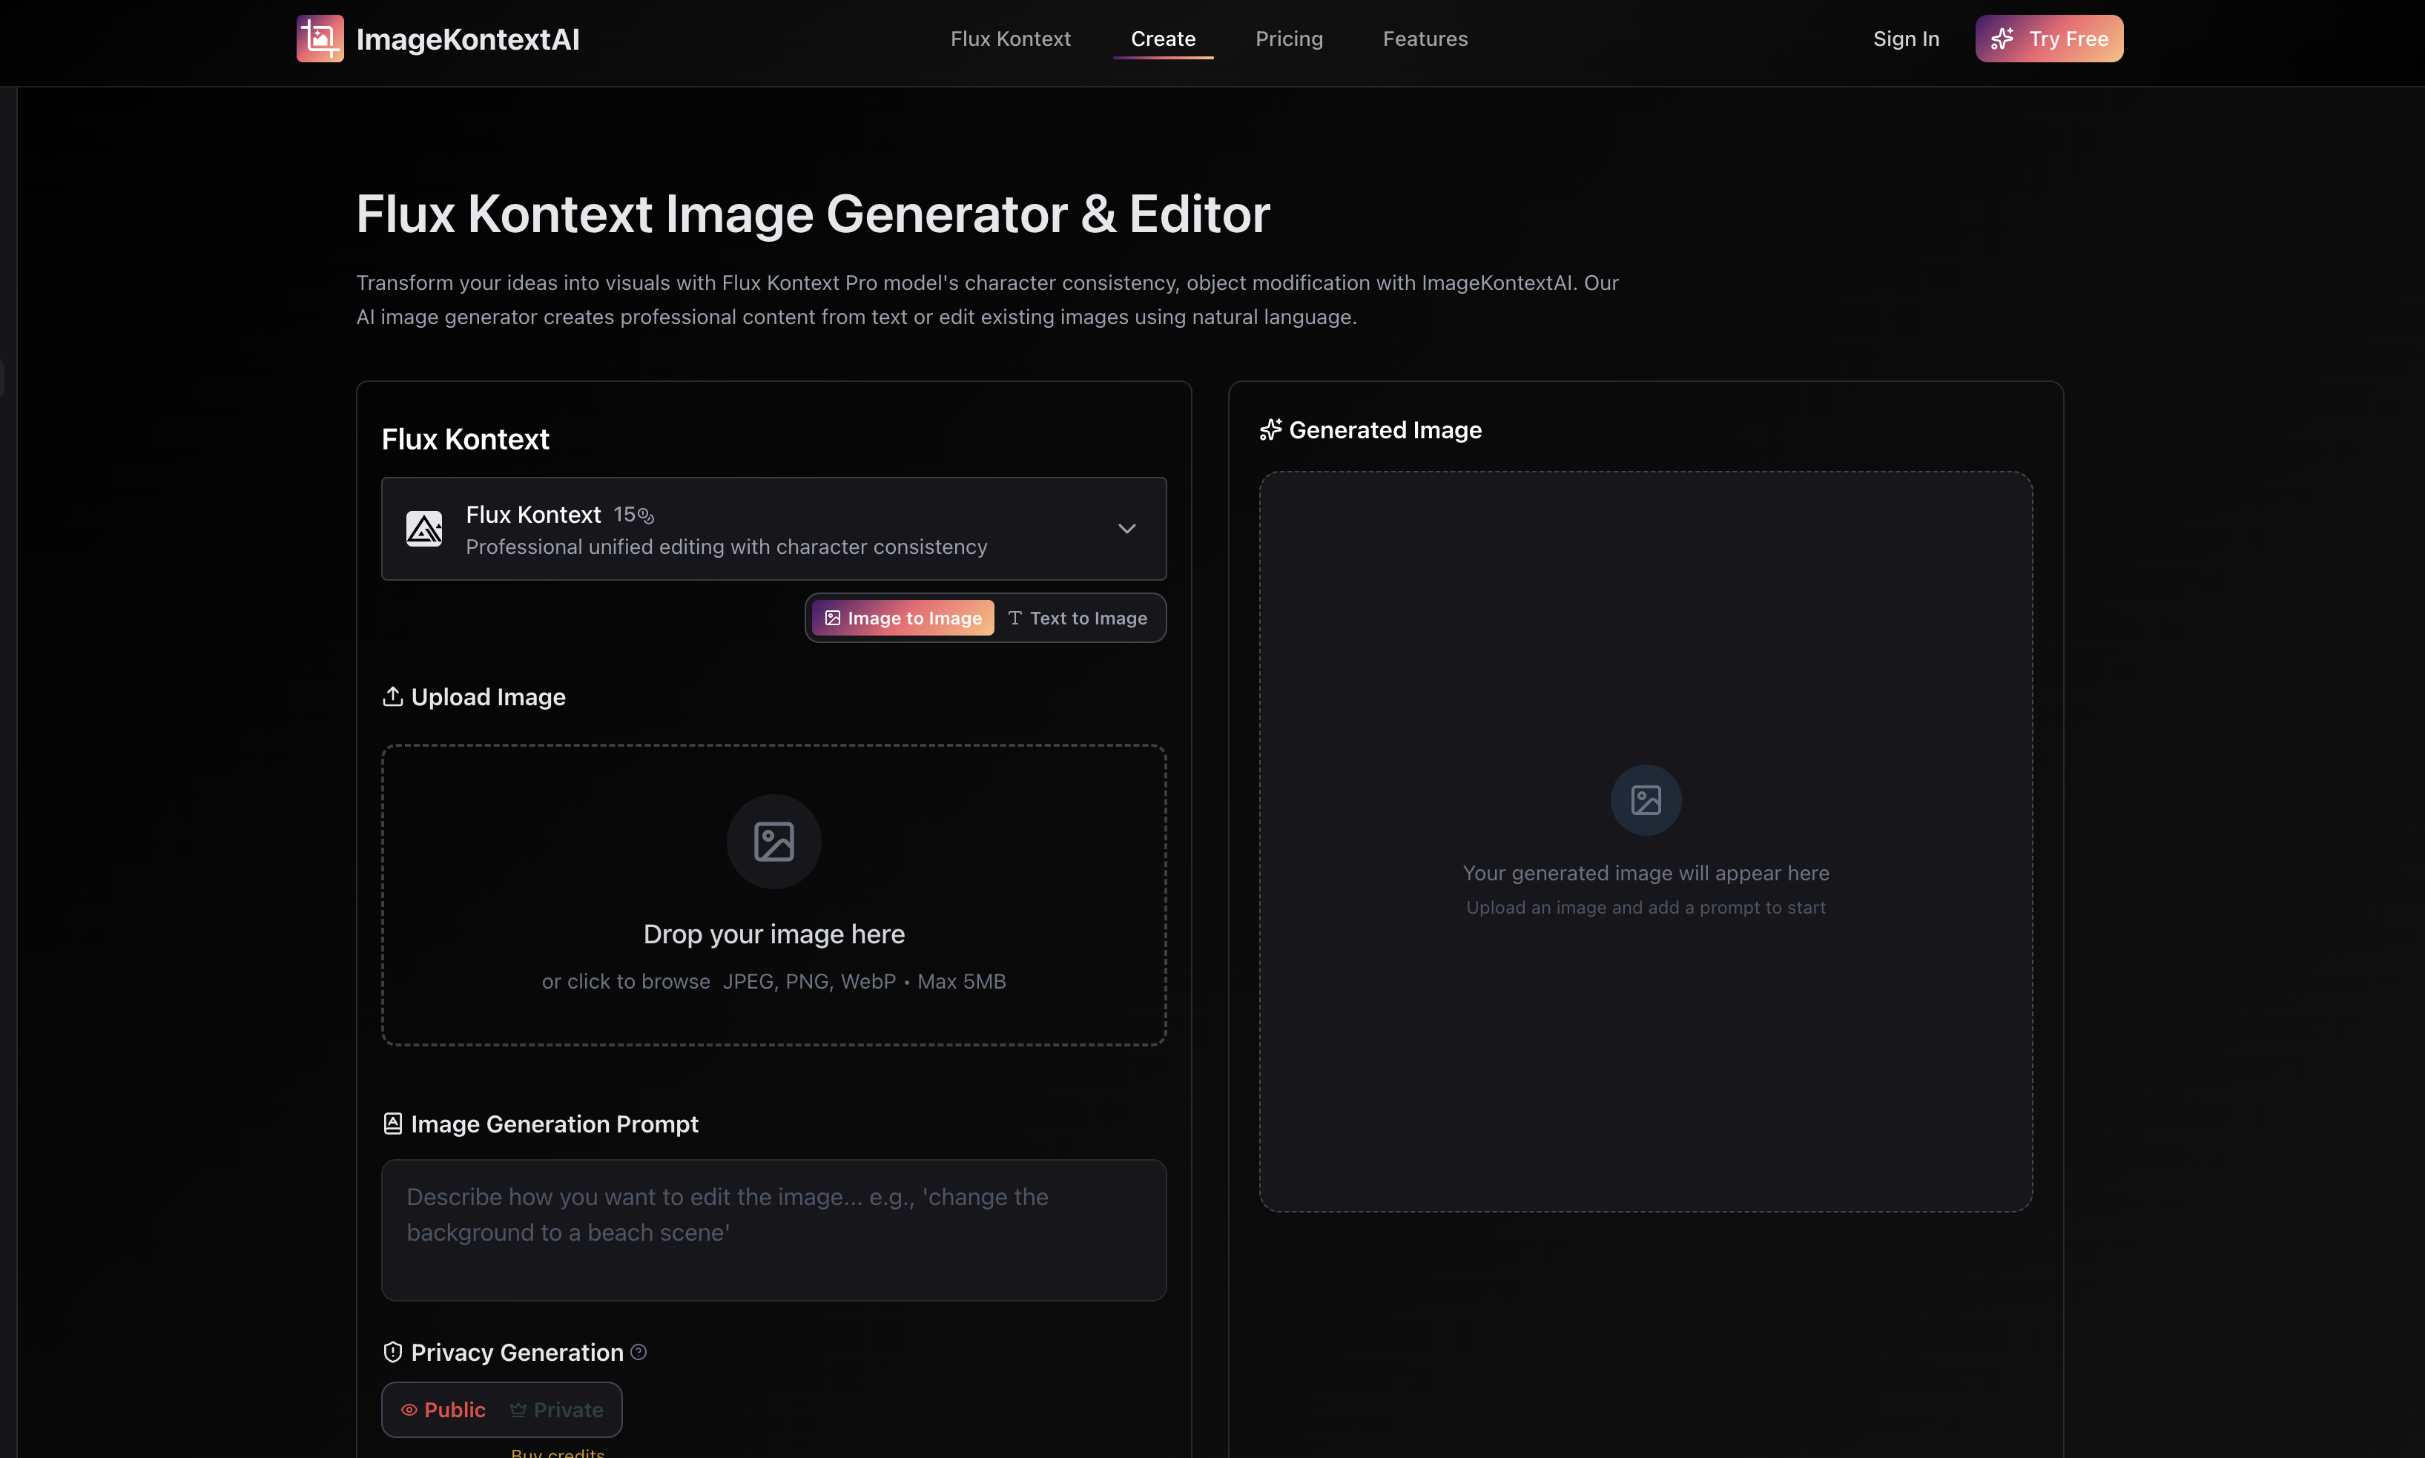This screenshot has width=2425, height=1458.
Task: Switch to Image to Image mode
Action: (x=903, y=618)
